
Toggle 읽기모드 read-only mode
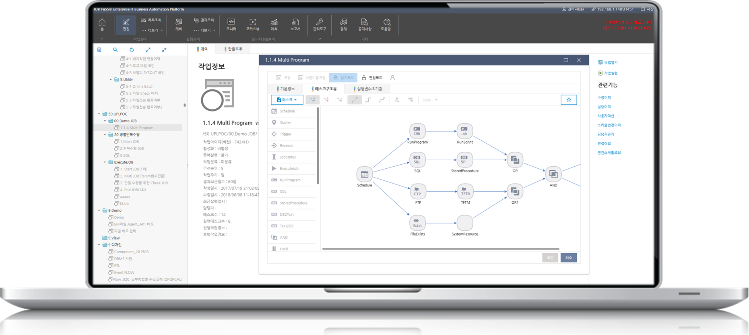[343, 78]
